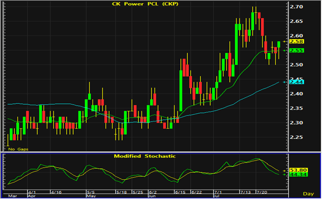Click the 5/18 date axis label
Screen dimensions: 322x199
[x=122, y=192]
